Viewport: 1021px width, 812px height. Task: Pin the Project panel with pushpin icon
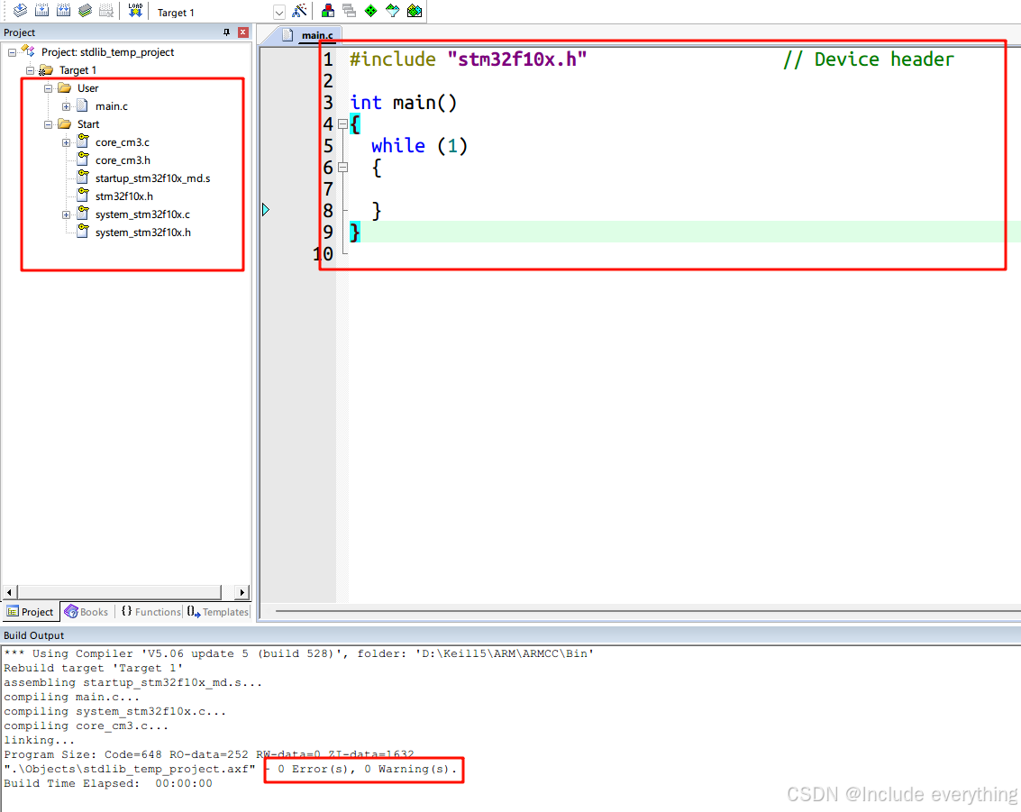coord(226,32)
